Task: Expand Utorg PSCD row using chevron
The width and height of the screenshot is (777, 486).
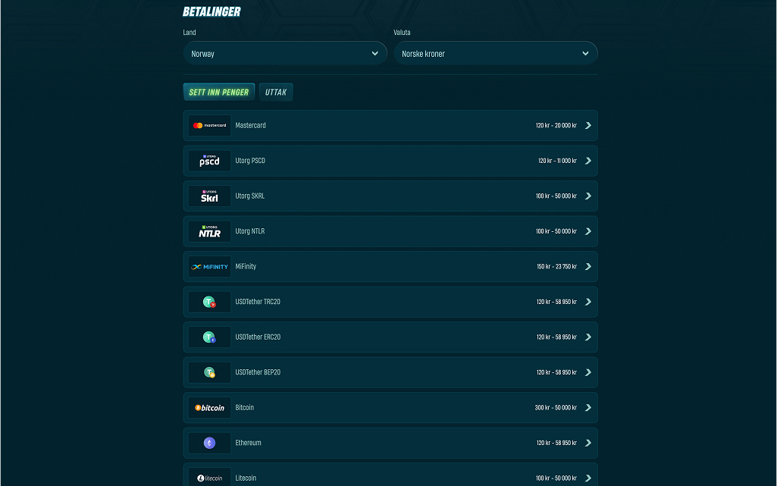Action: click(588, 161)
